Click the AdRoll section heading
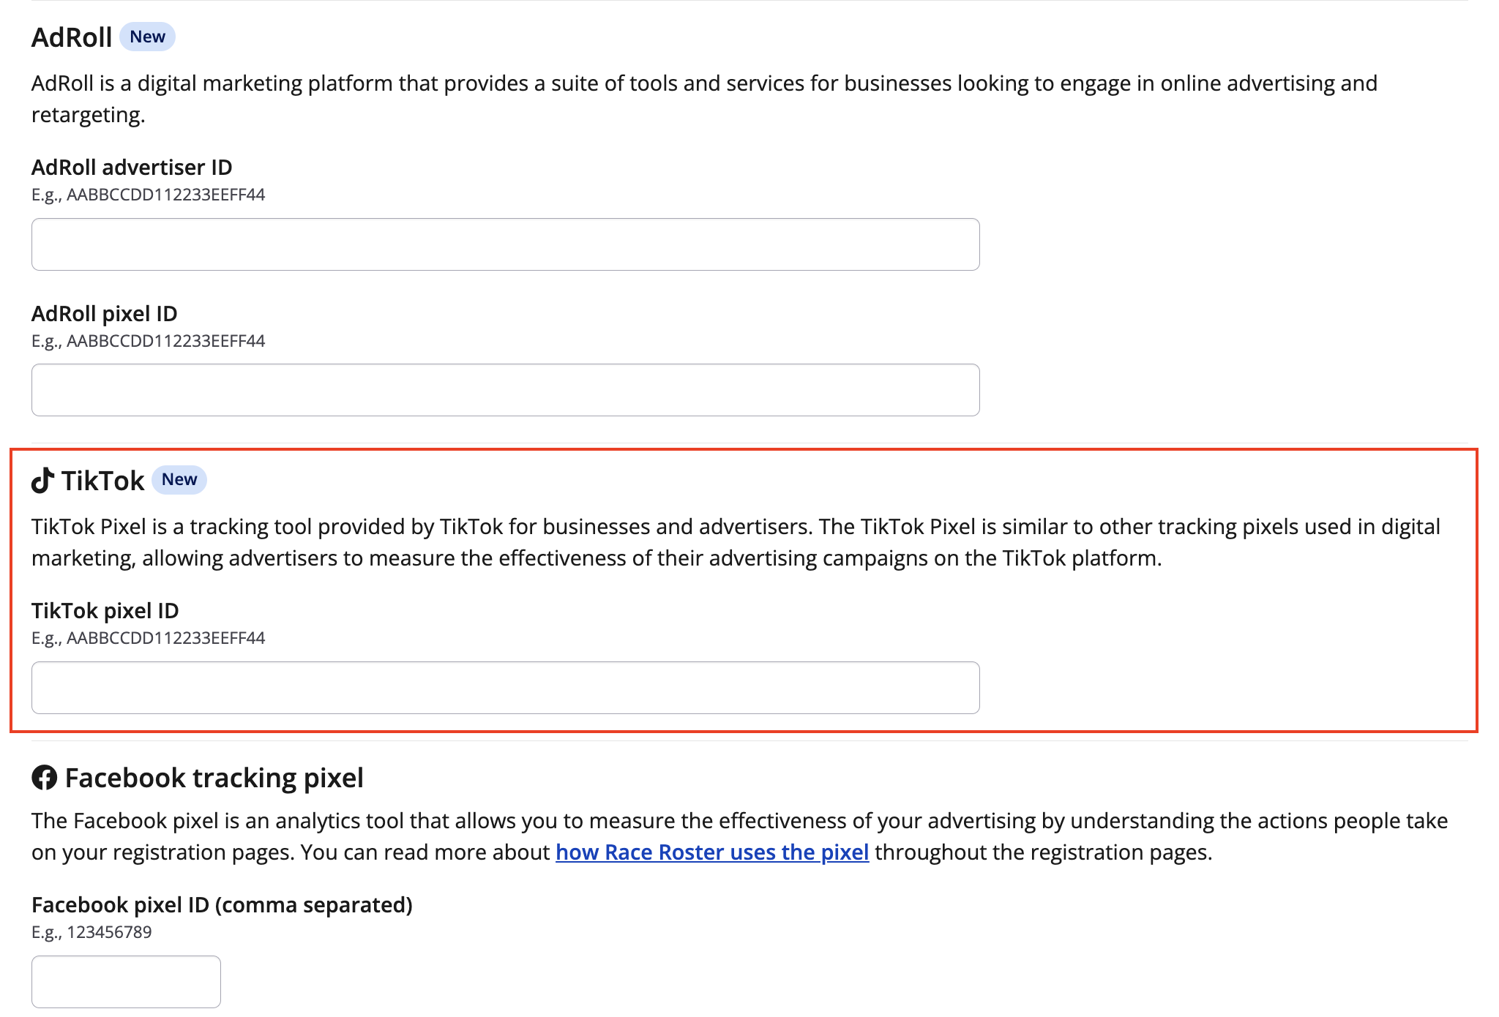Screen dimensions: 1499x1017 click(72, 37)
